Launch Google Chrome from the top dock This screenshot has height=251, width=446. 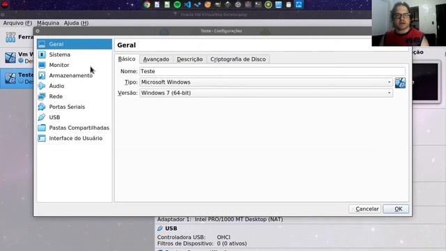[147, 5]
